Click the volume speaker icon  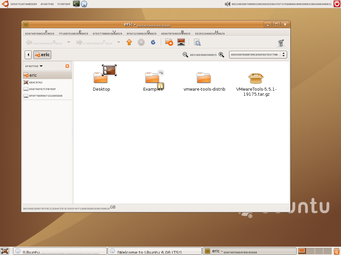[x=227, y=4]
